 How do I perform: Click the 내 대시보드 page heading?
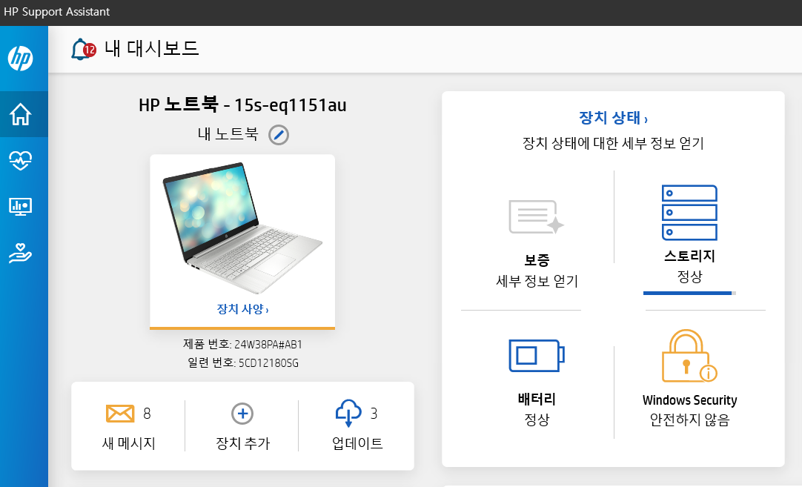[x=151, y=48]
